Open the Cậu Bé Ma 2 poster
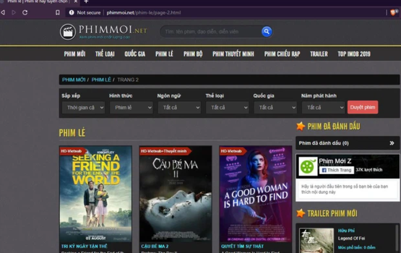Screen dimensions: 401x253 175,193
